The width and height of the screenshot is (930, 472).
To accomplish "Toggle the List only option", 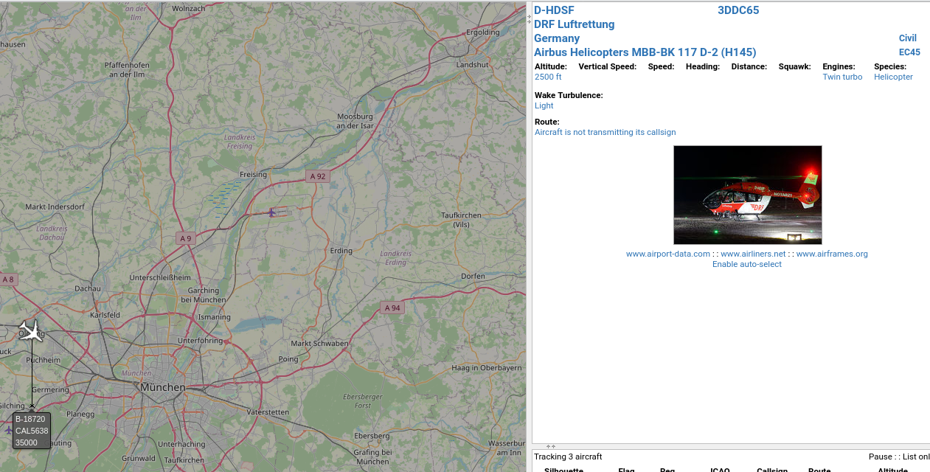I will [917, 457].
